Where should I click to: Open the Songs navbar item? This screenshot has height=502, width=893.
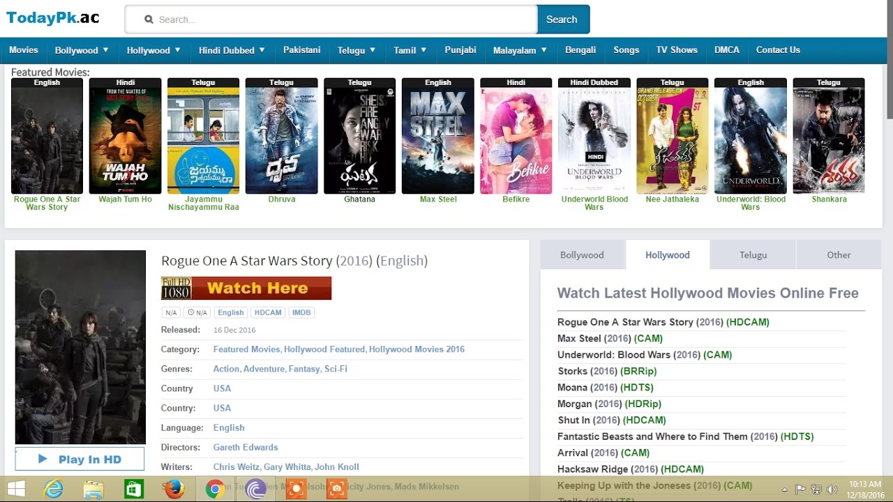tap(626, 50)
